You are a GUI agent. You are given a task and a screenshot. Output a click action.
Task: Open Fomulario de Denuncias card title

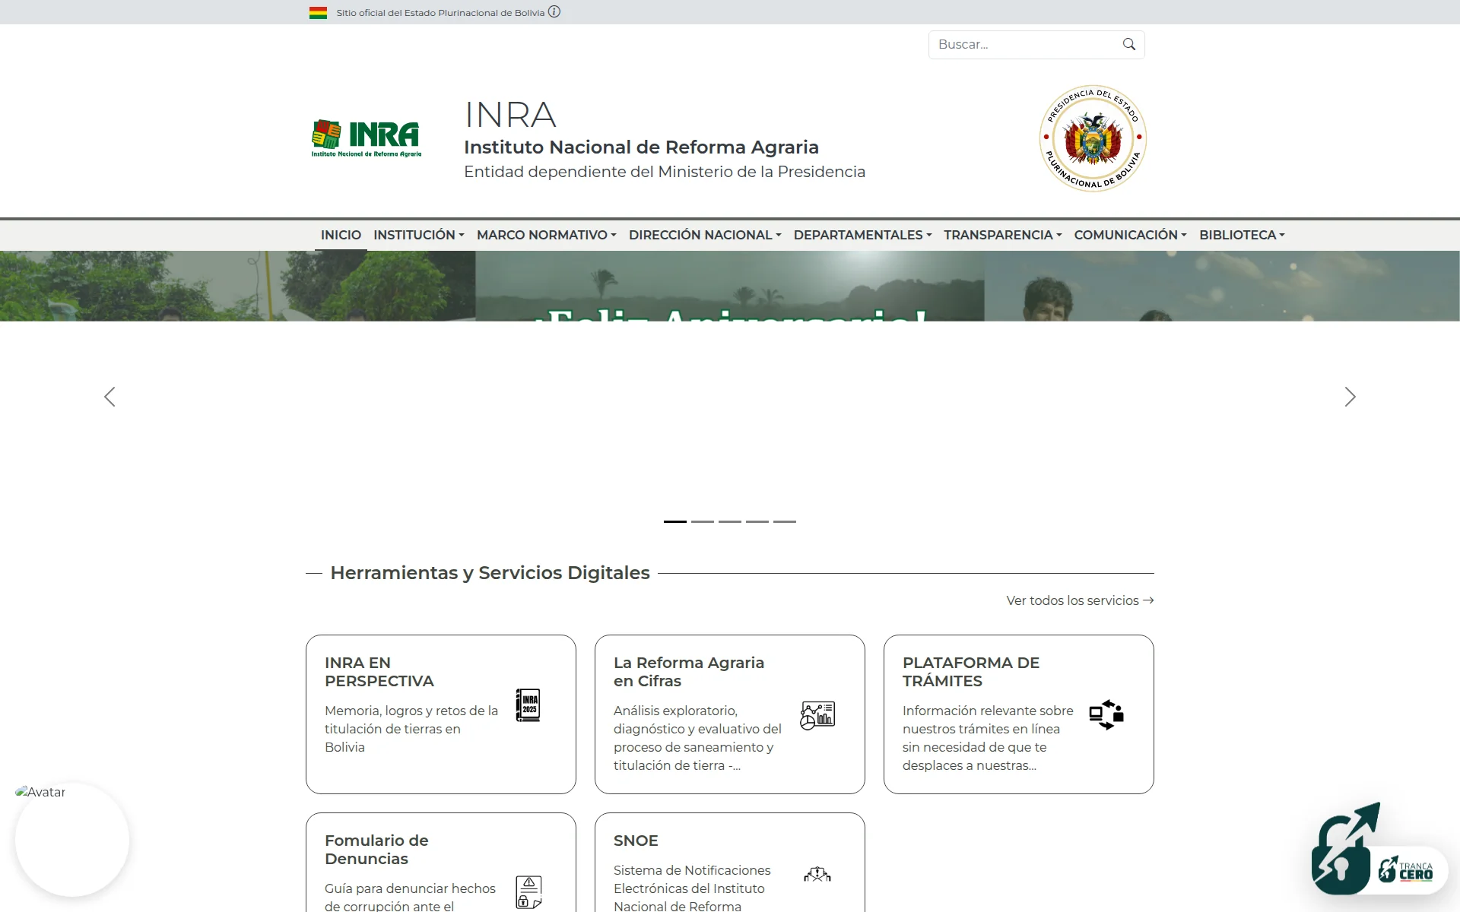coord(376,850)
